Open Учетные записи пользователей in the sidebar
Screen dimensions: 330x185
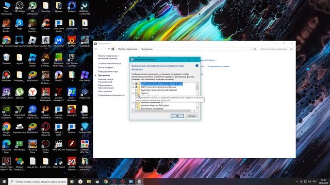105,81
